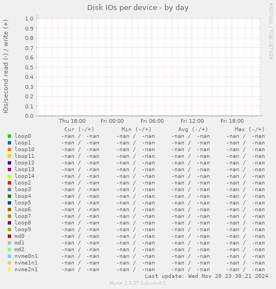
Task: Click the Munin 2.0.37-1ubuntu0.1 version text
Action: [138, 283]
